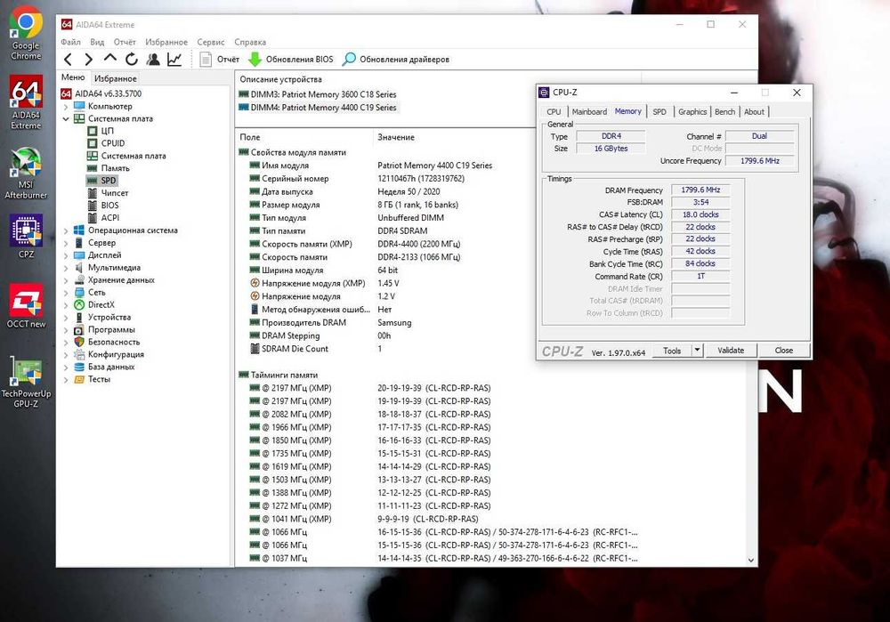Expand the Сервер tree node
The width and height of the screenshot is (890, 622).
[x=66, y=244]
